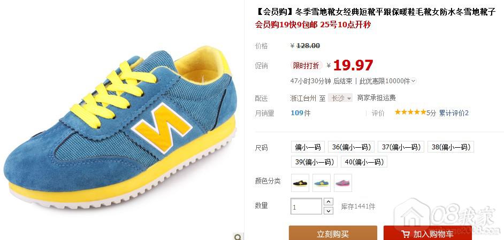
Task: Expand the 此优惠限10000件 promotion details chevron
Action: pyautogui.click(x=414, y=81)
